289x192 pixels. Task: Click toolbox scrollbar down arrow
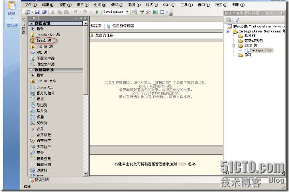(x=85, y=173)
